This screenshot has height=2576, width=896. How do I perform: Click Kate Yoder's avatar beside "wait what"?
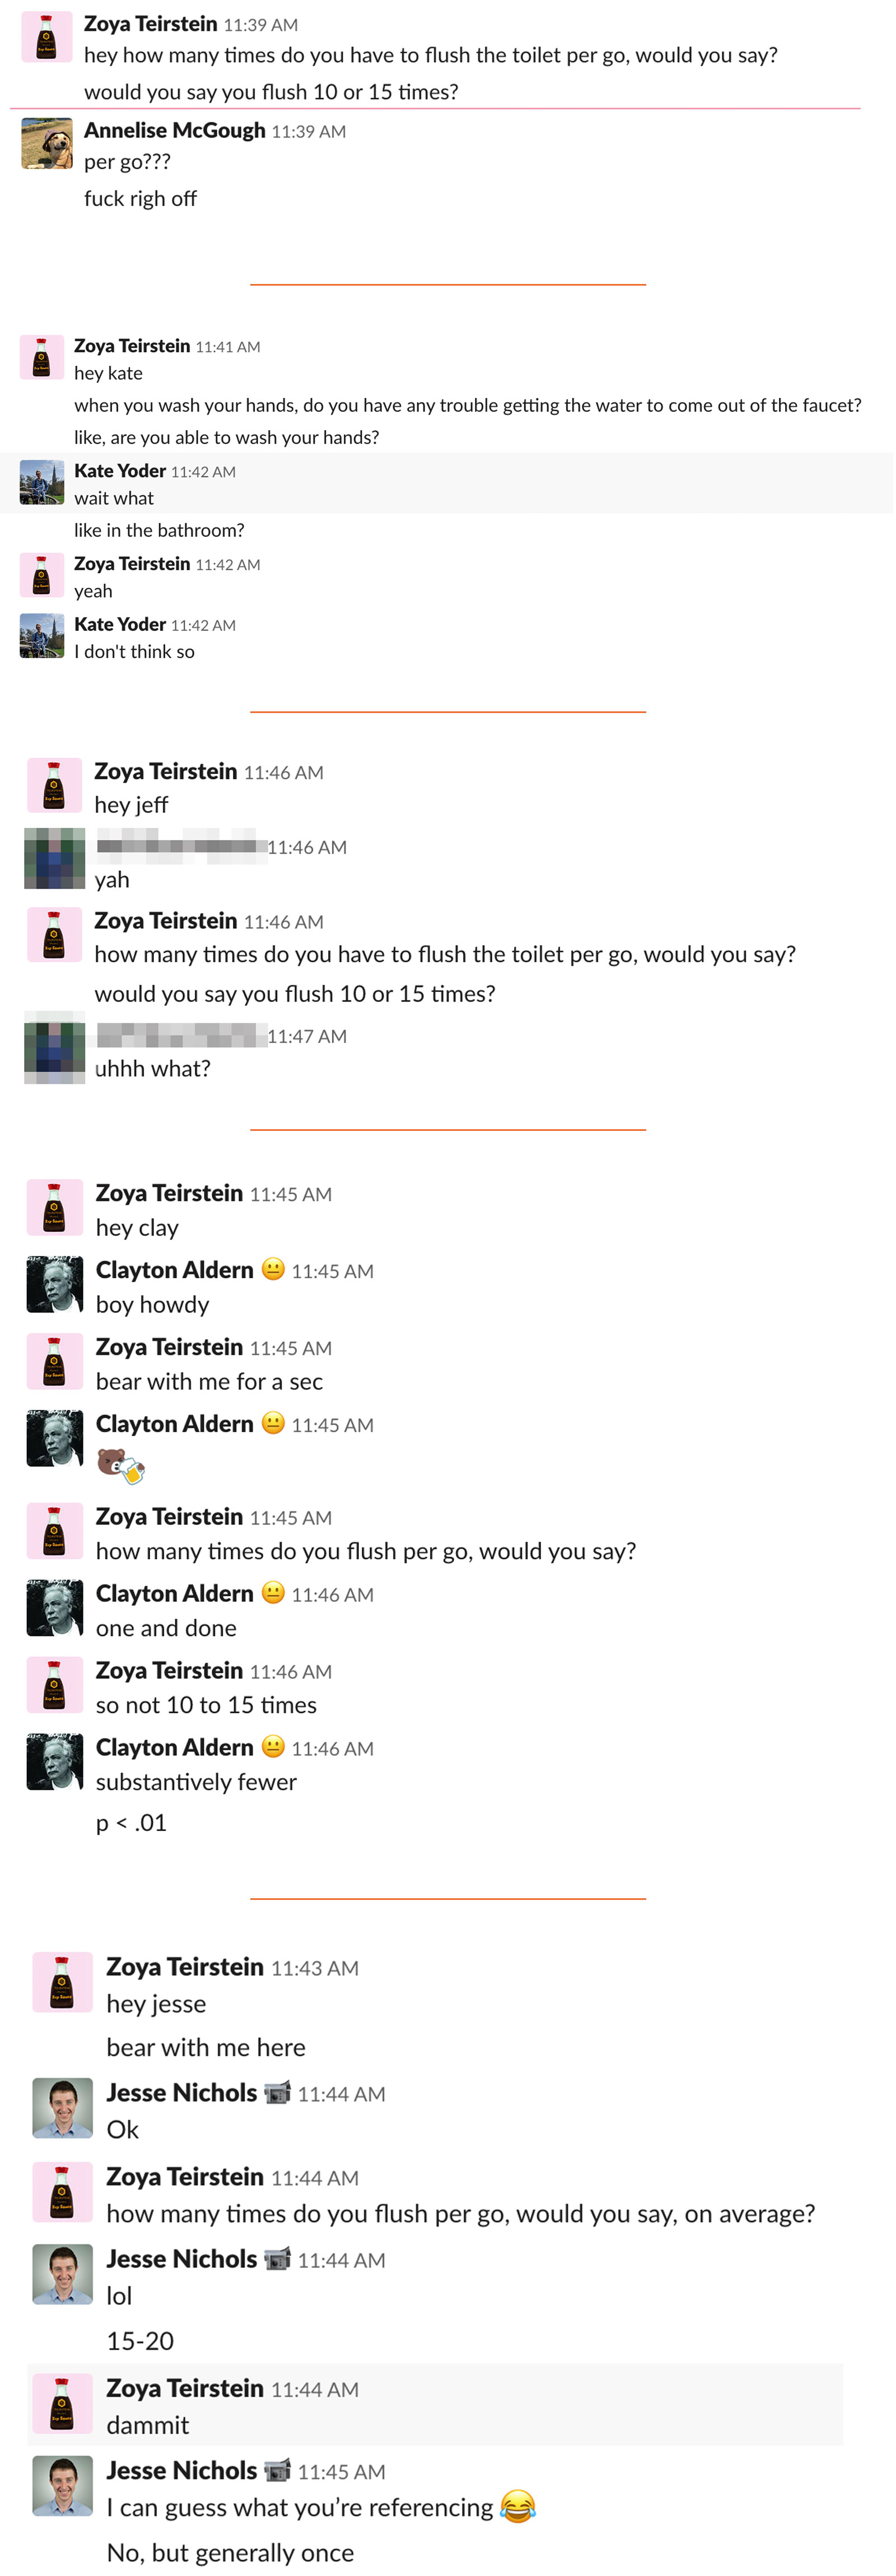(x=41, y=482)
